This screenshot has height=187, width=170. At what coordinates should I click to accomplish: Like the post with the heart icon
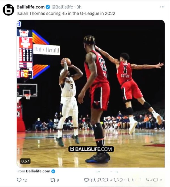click(86, 180)
